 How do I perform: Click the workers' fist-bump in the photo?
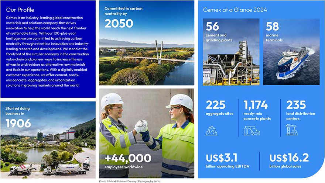141,127
